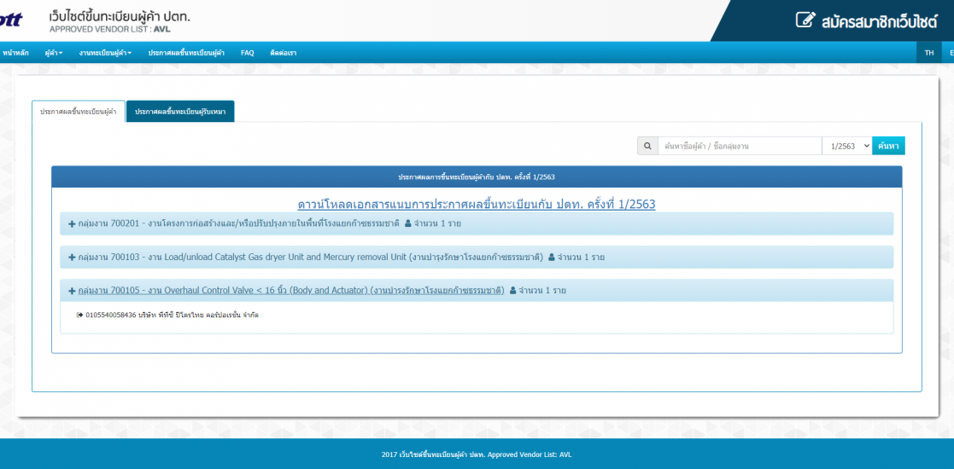Open ประกาศผลขึ้นทะเบียนผู้ค้า menu in navbar
Viewport: 954px width, 469px height.
pos(186,53)
